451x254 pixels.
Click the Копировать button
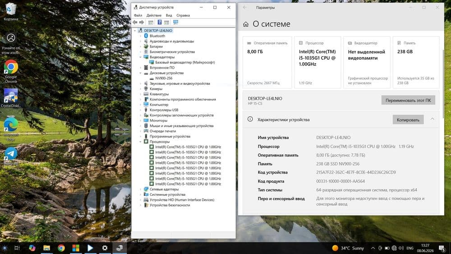click(x=408, y=120)
